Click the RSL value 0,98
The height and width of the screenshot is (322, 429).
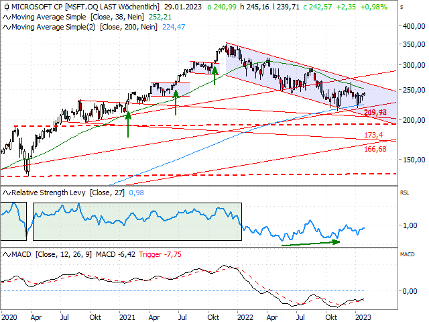(136, 193)
